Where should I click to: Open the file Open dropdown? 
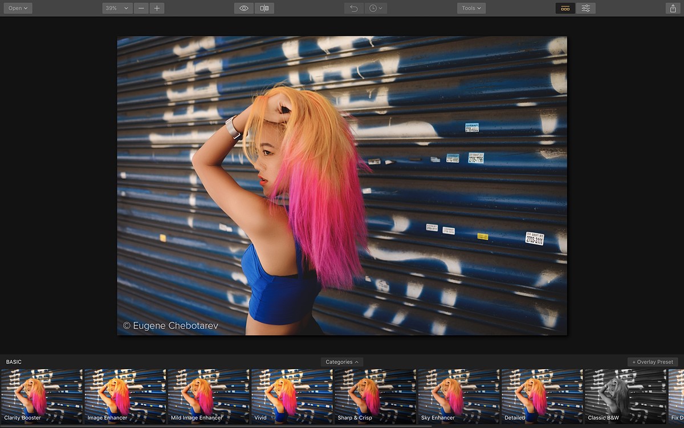tap(18, 8)
